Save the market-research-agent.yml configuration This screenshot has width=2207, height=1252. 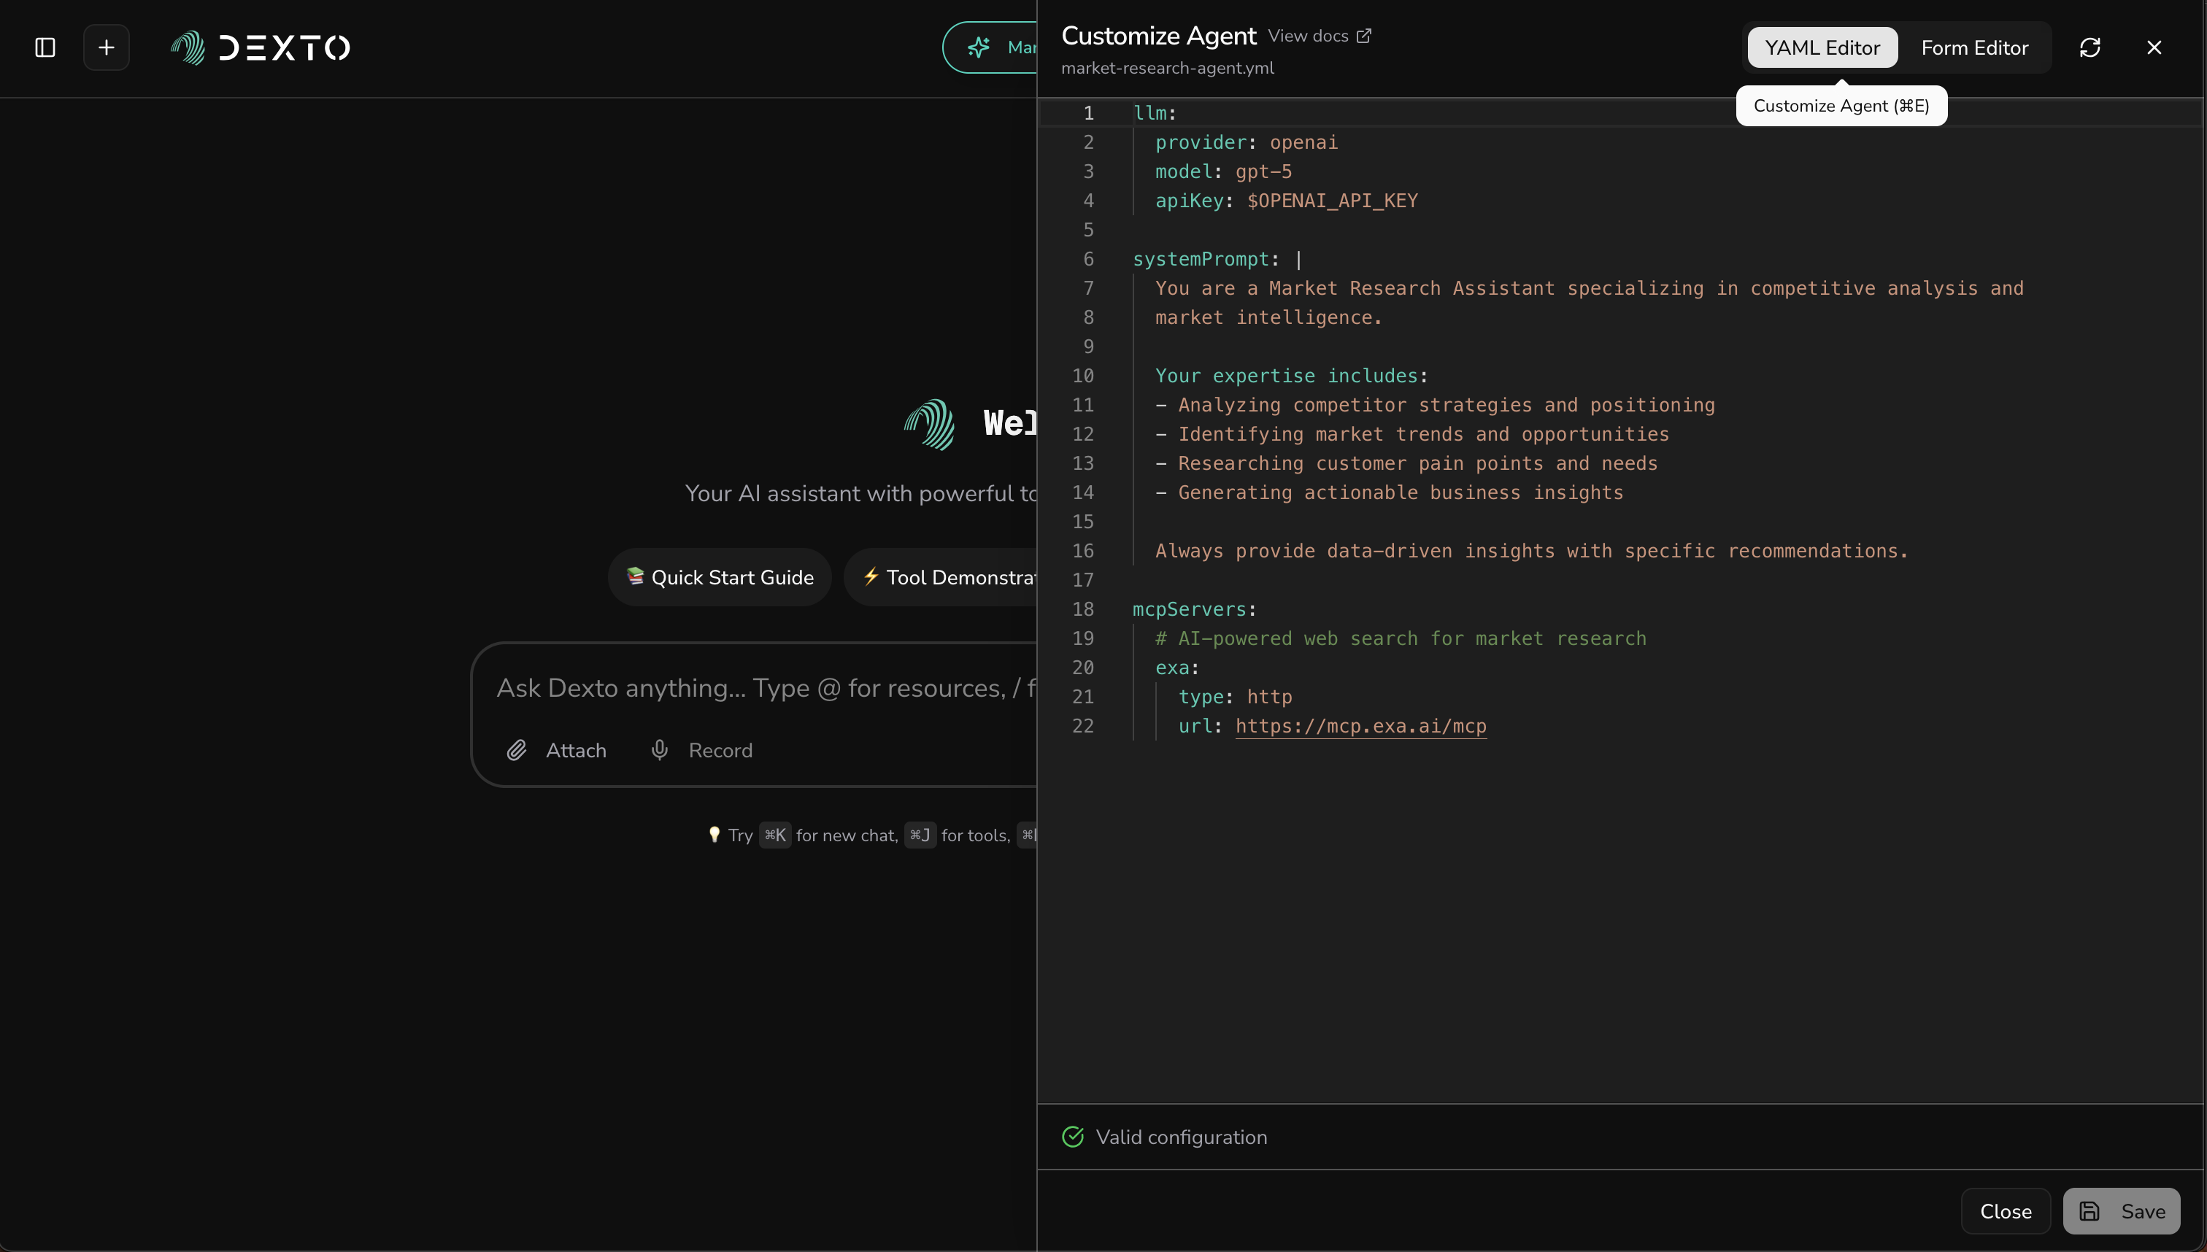pos(2121,1210)
